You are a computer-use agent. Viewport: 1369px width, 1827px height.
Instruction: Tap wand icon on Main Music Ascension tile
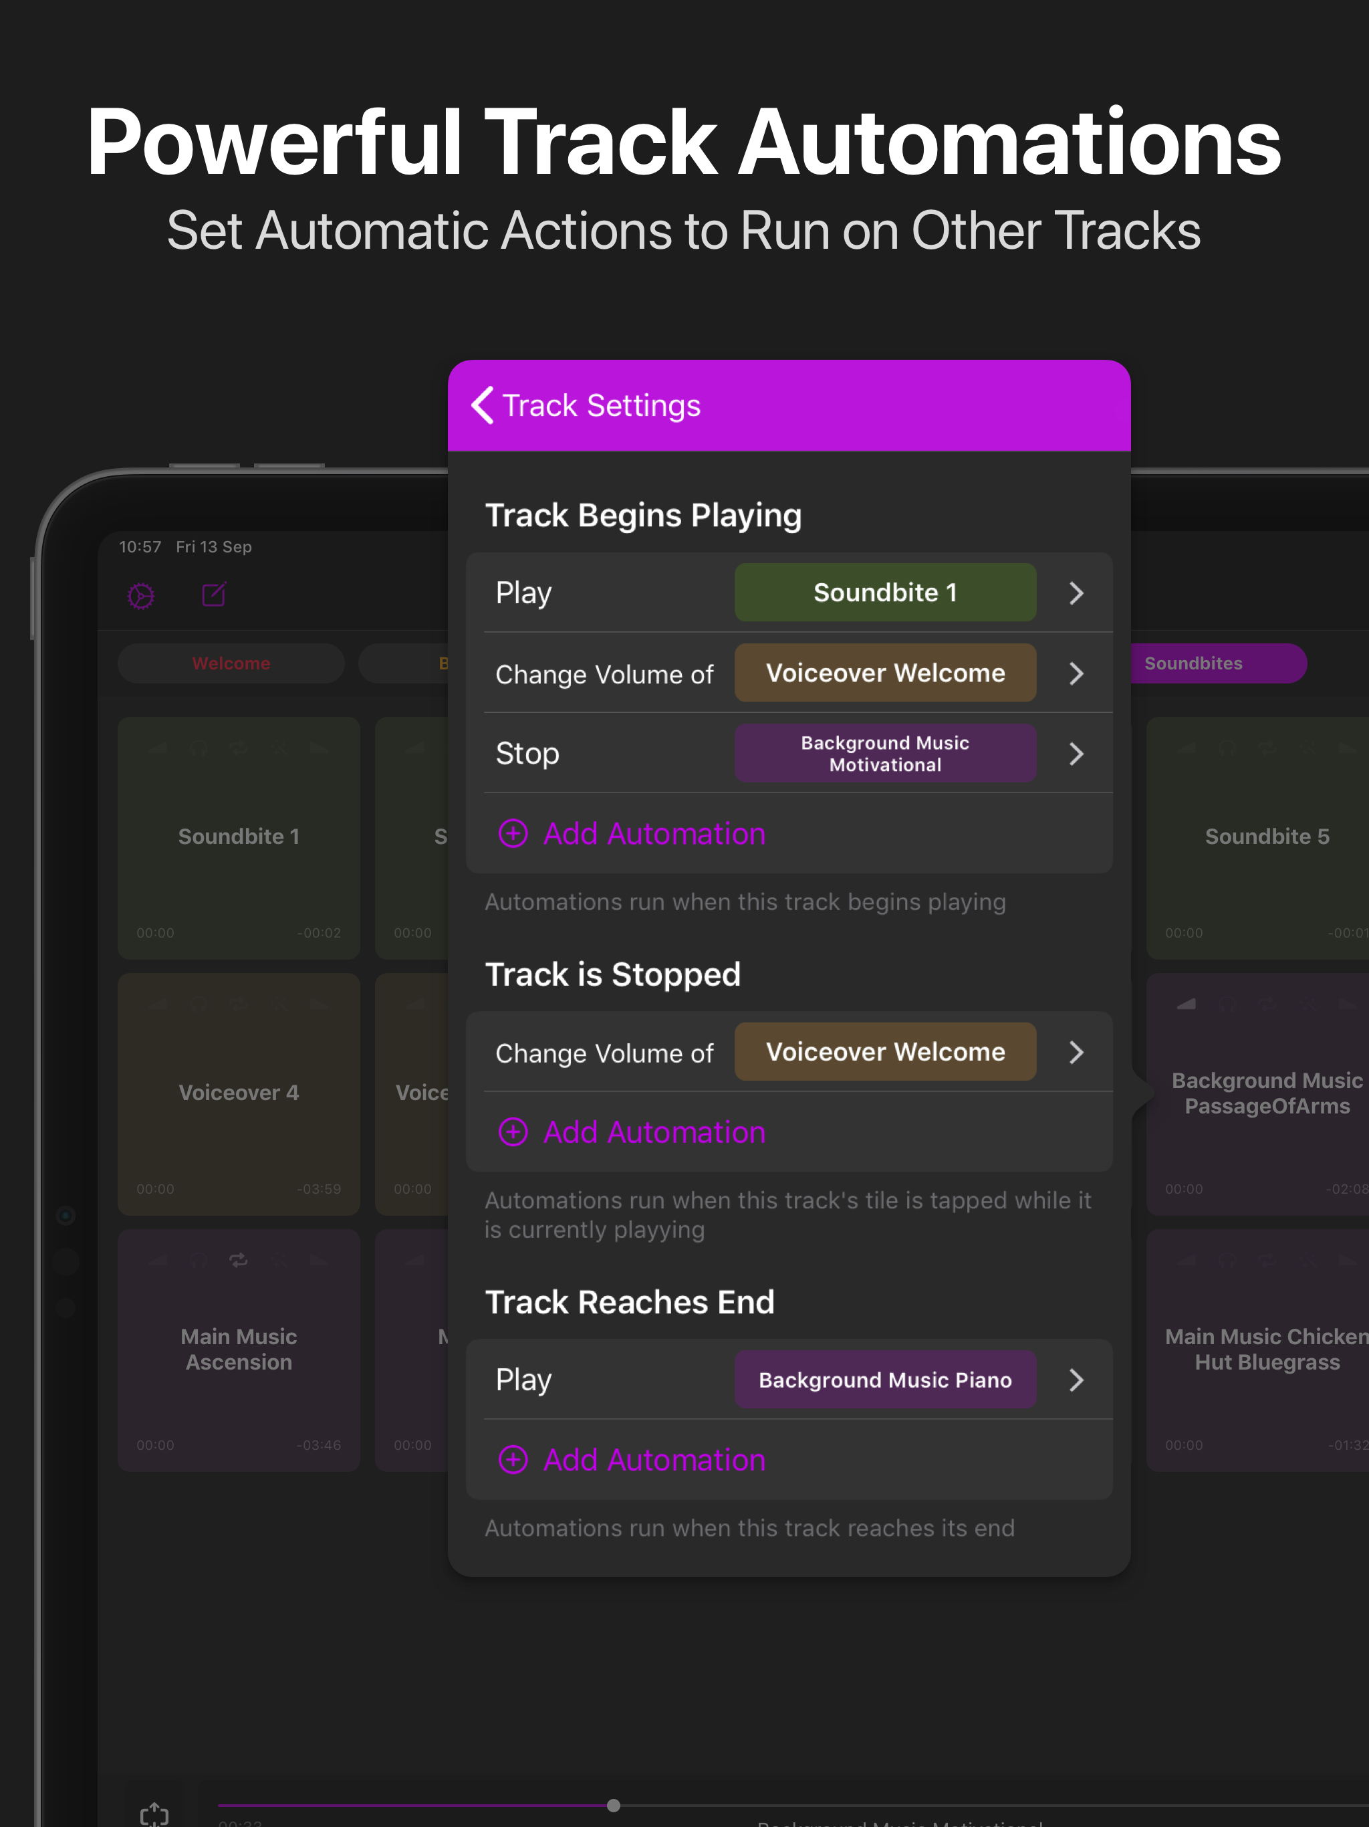pyautogui.click(x=280, y=1261)
